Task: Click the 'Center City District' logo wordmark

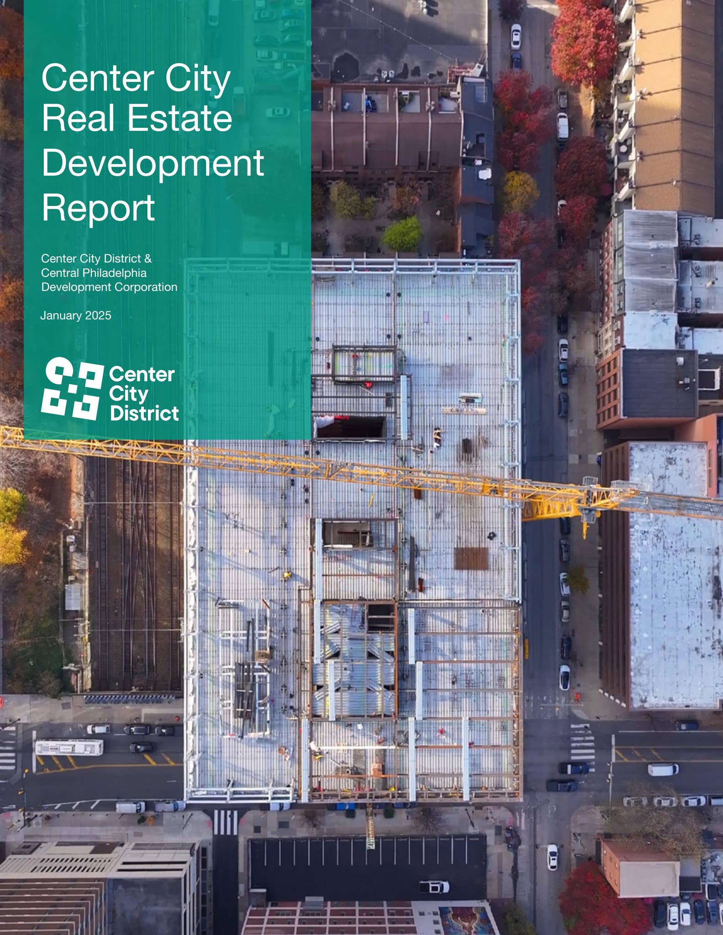Action: tap(143, 394)
